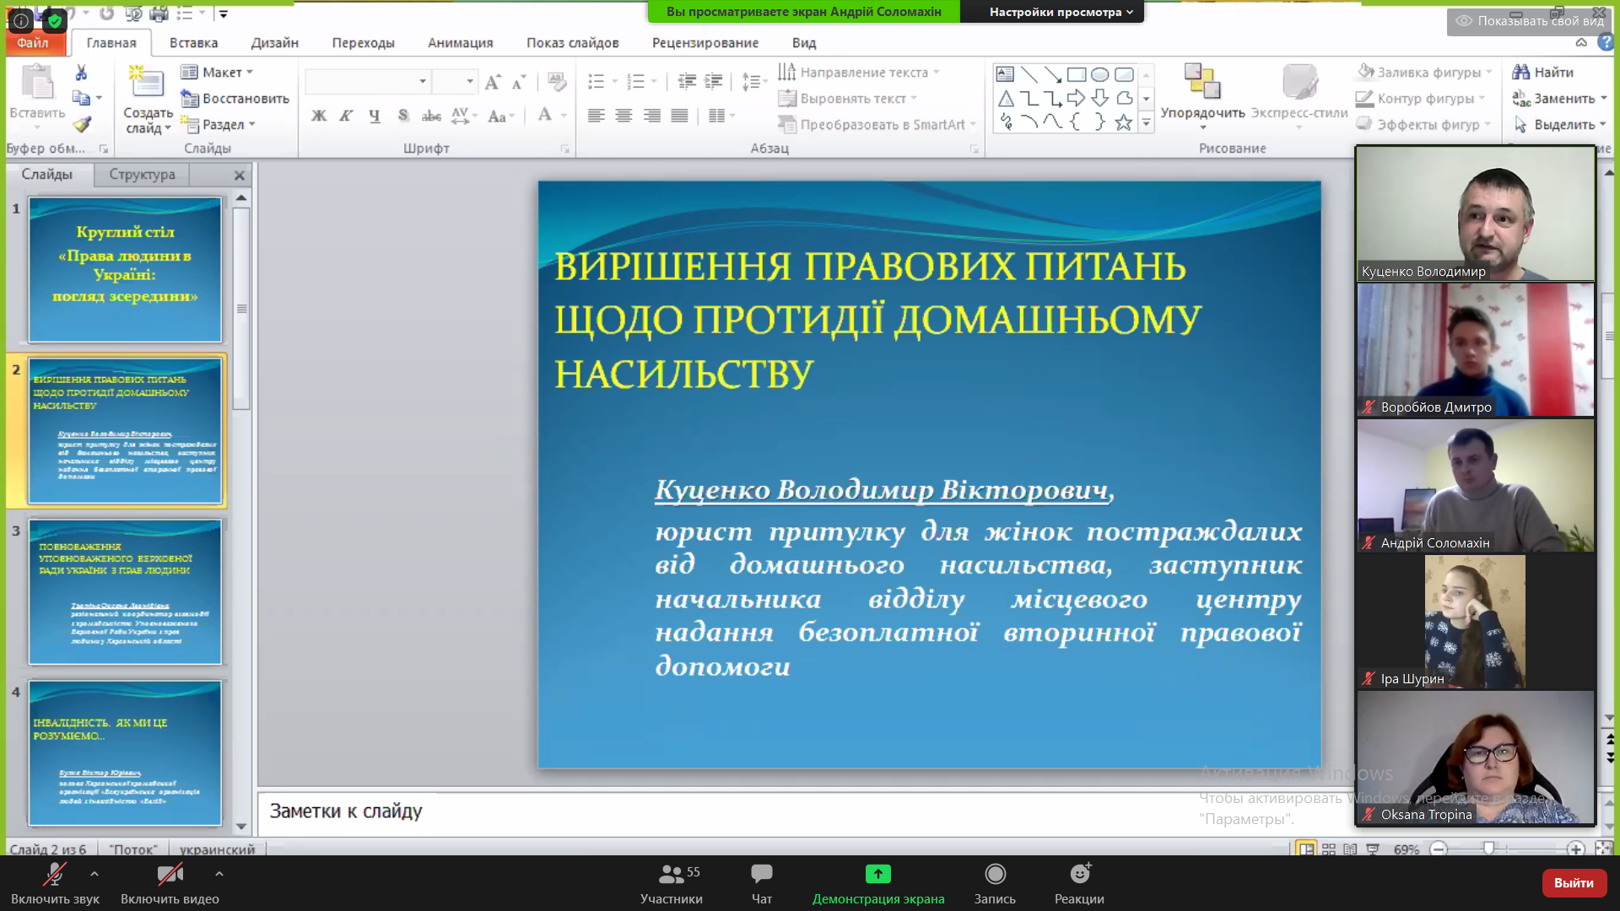Click the Format Painter brush icon
The height and width of the screenshot is (911, 1620).
pyautogui.click(x=81, y=125)
